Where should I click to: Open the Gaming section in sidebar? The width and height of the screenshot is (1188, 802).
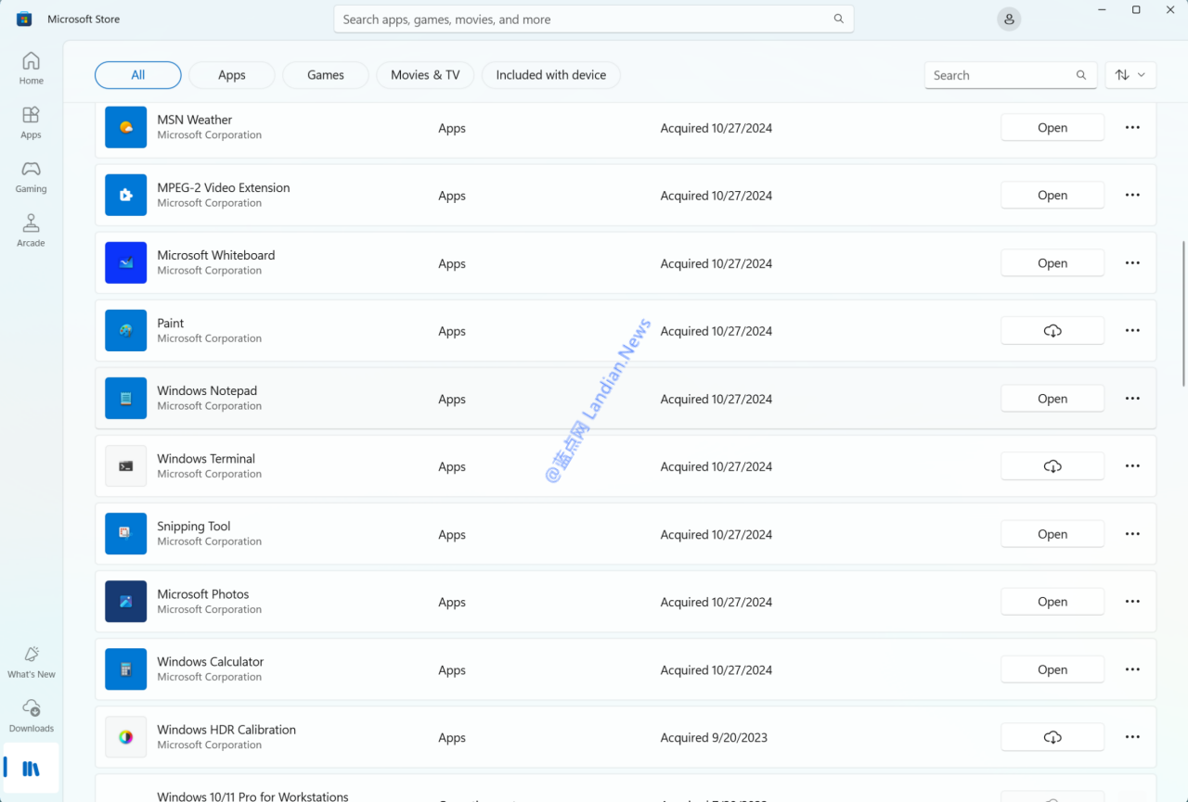31,176
